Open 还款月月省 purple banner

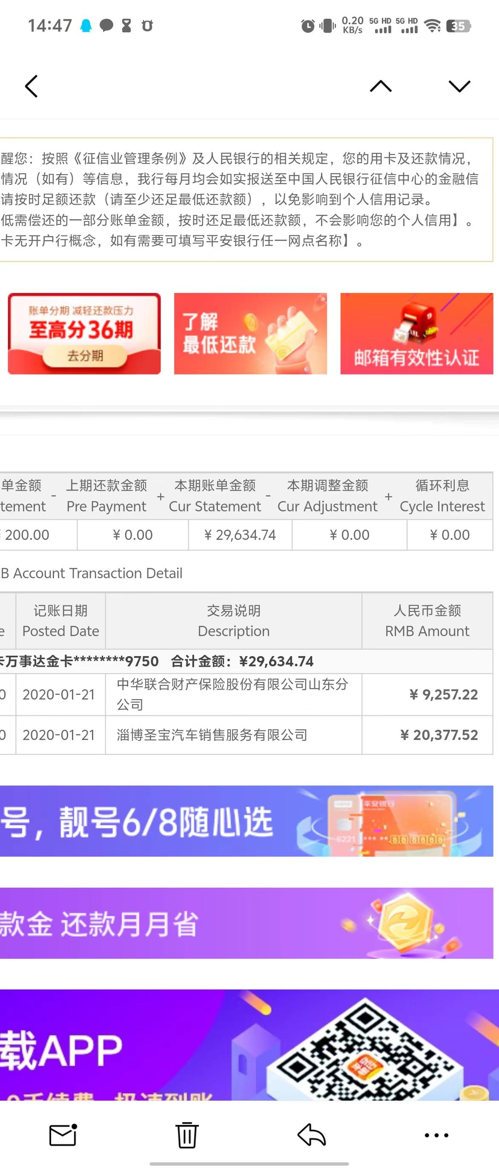[x=246, y=923]
